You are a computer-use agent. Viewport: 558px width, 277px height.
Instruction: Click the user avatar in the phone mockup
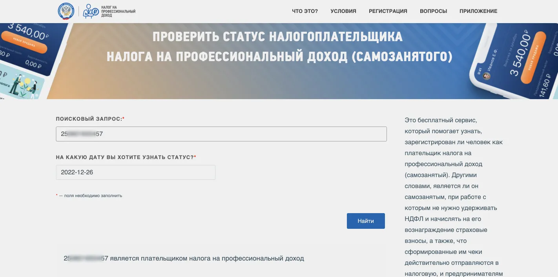(x=487, y=76)
